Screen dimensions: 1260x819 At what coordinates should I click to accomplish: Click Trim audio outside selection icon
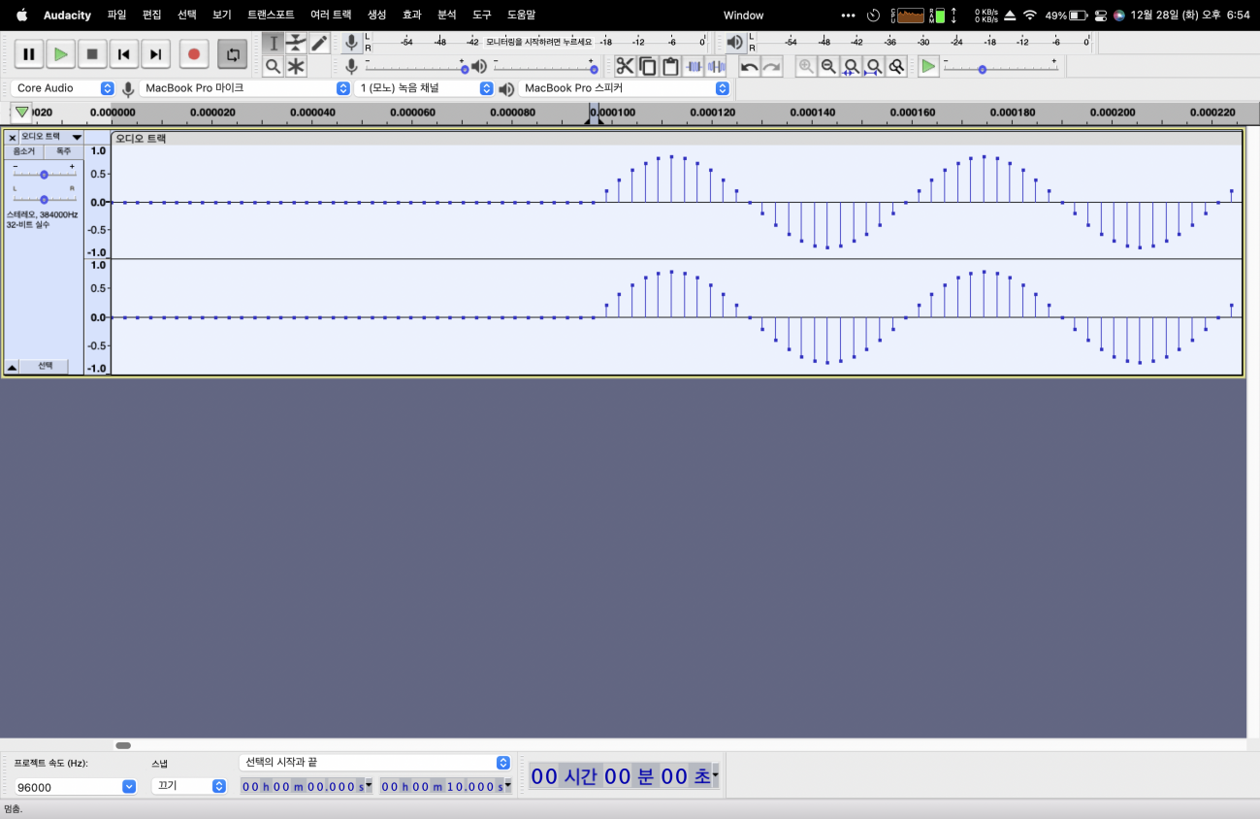pyautogui.click(x=694, y=66)
